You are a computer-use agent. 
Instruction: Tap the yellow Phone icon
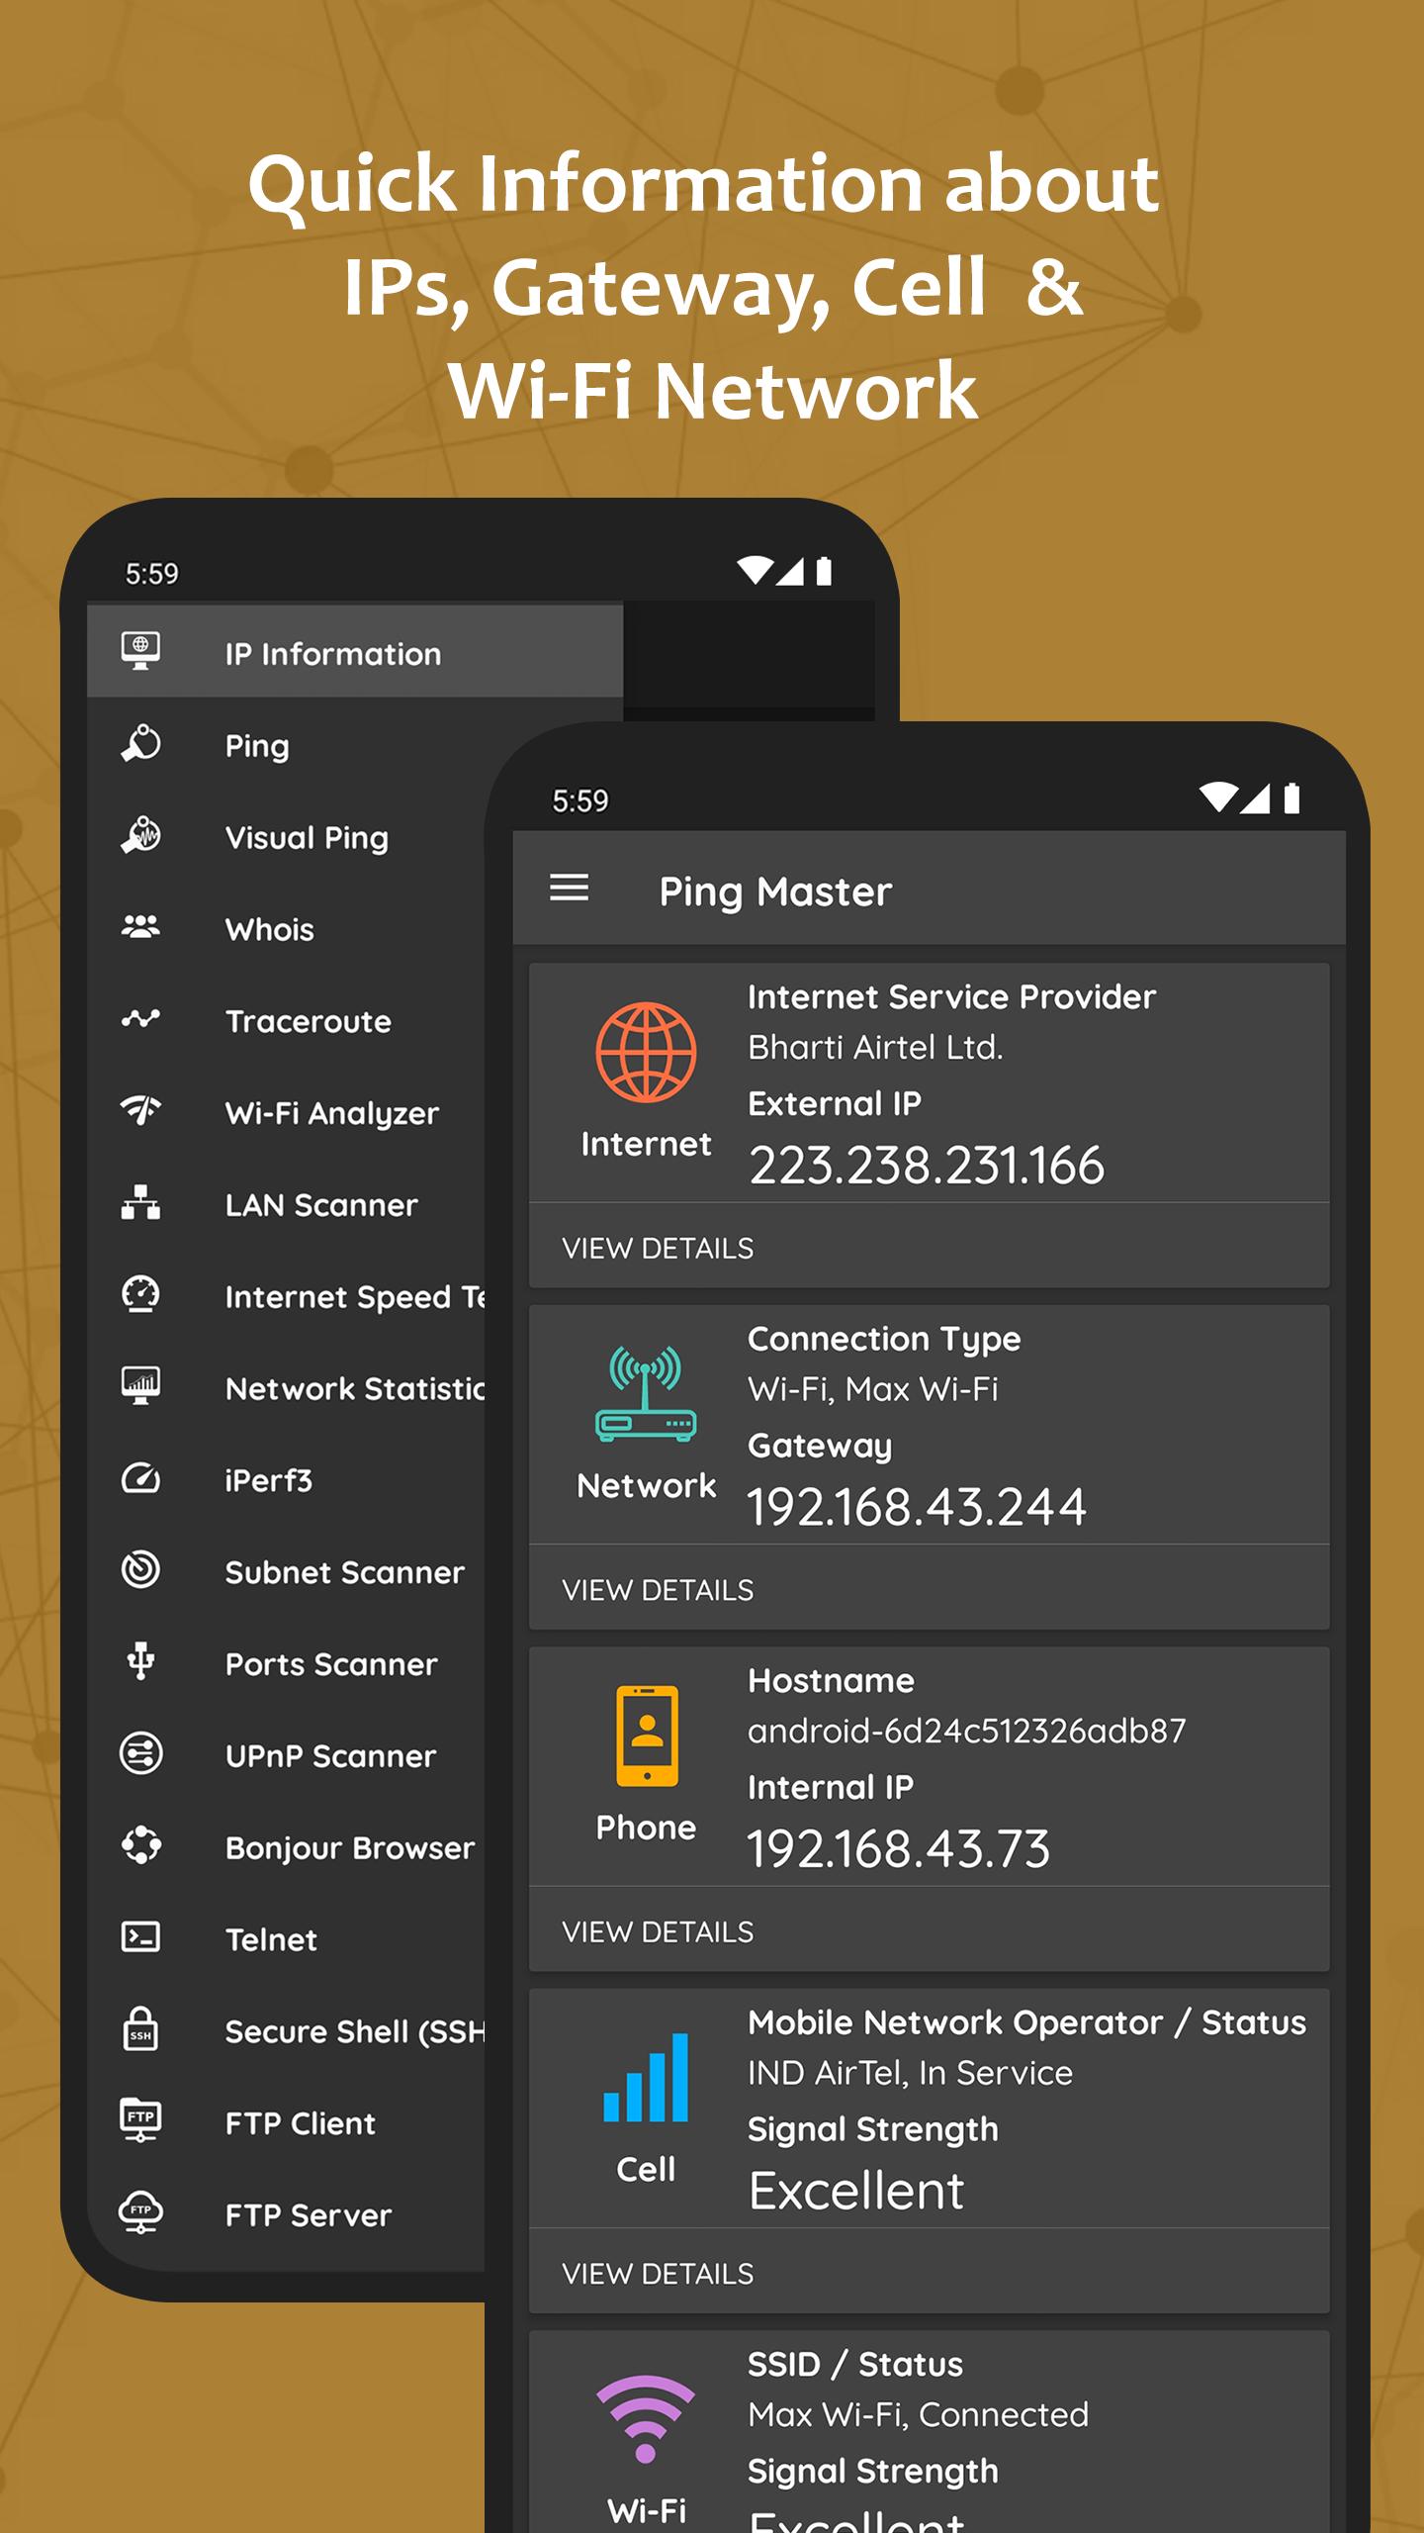[x=647, y=1736]
